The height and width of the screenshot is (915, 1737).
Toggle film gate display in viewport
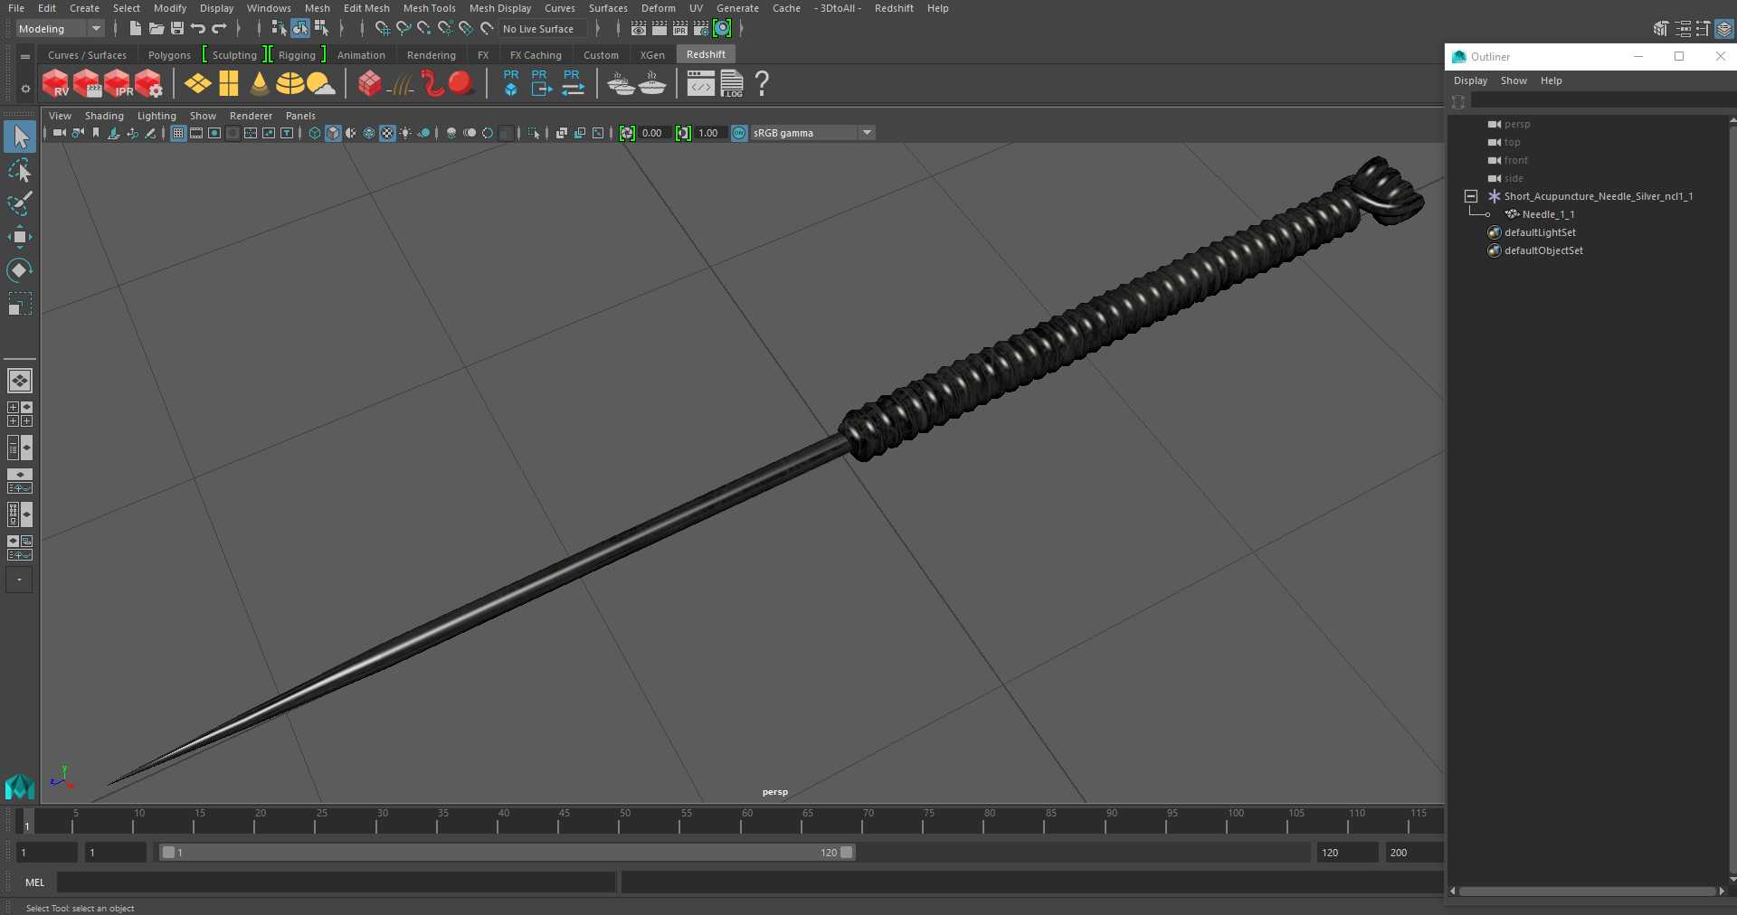click(x=196, y=133)
